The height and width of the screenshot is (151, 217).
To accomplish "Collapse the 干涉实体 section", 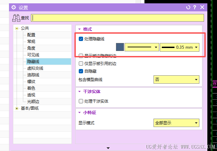I will point(79,91).
